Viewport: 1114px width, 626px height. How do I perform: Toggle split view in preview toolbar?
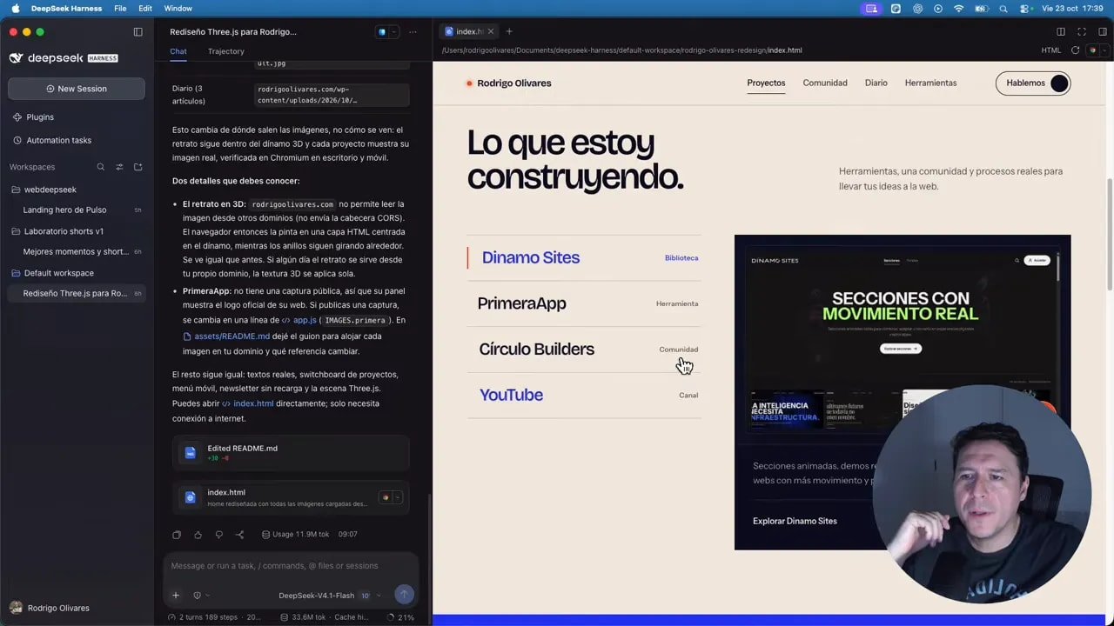[1061, 32]
